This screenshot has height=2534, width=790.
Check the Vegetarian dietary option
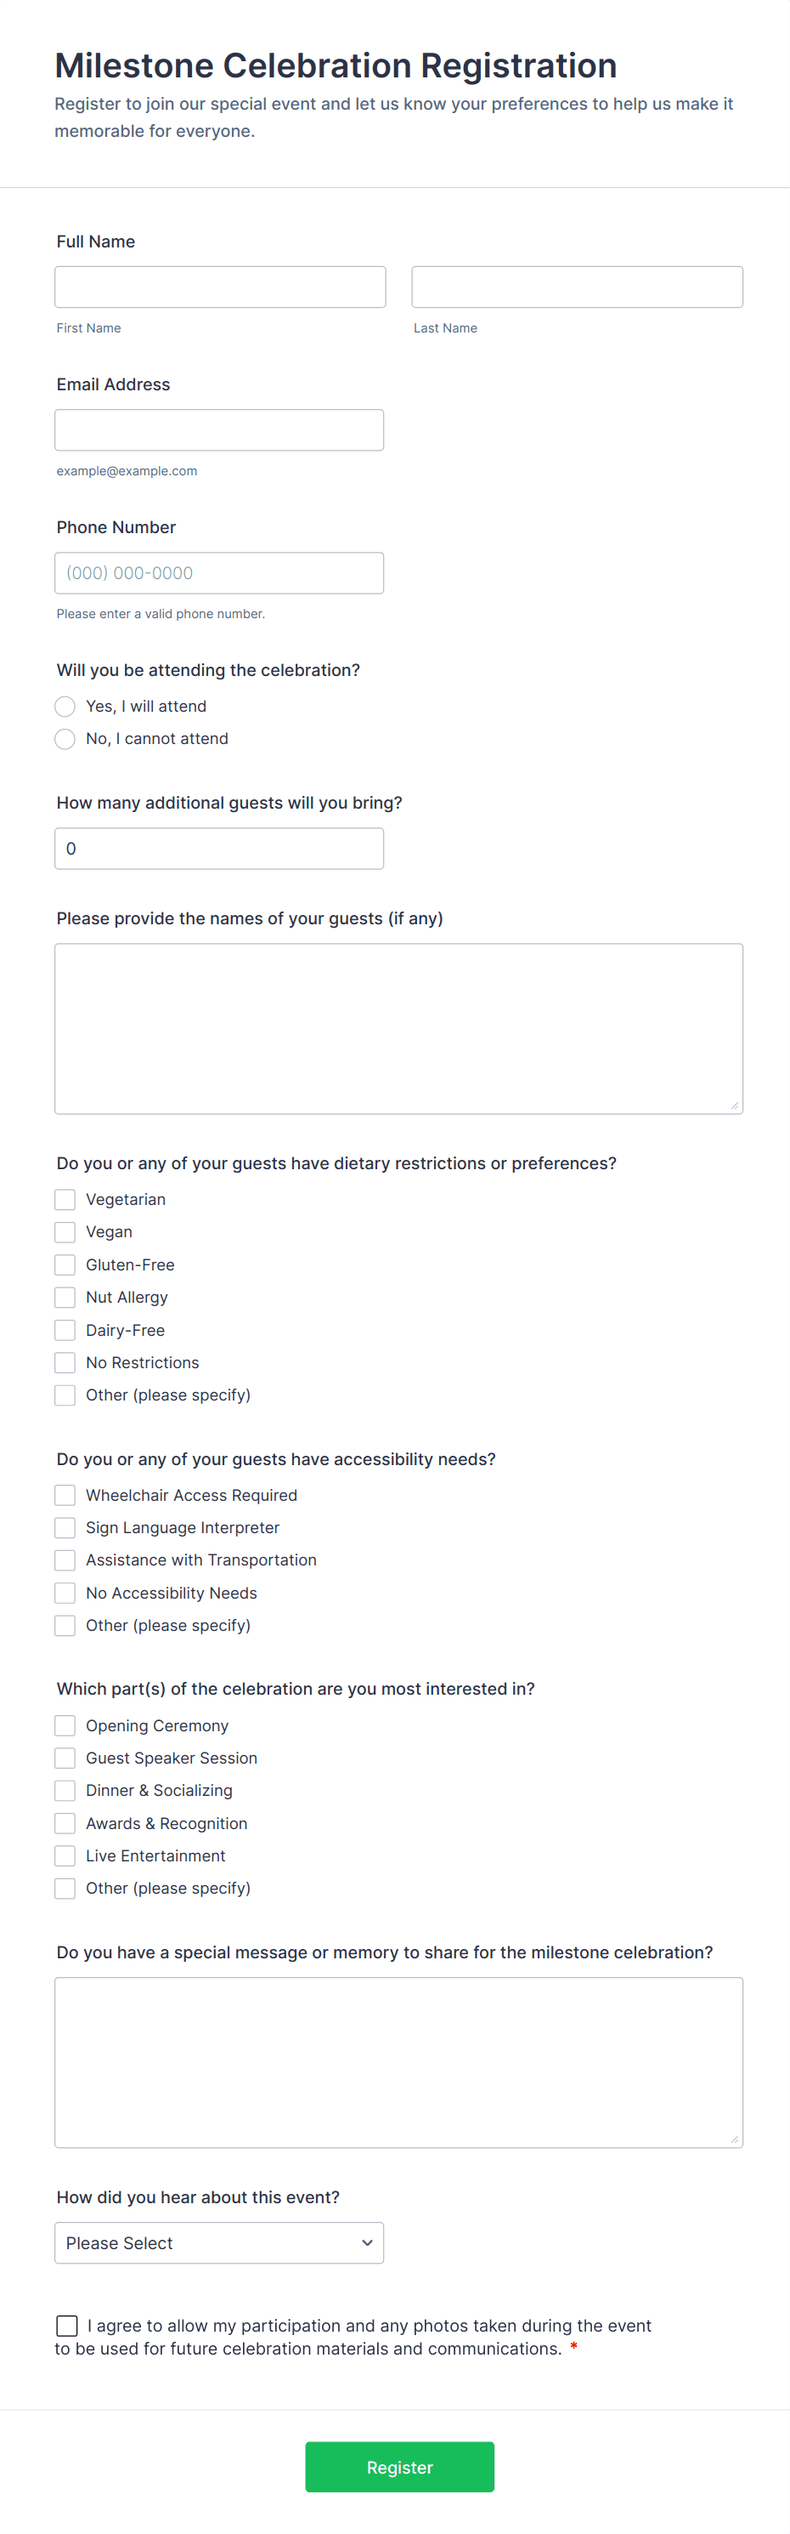(65, 1199)
